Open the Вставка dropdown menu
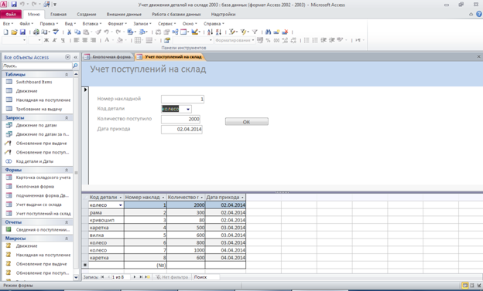This screenshot has height=291, width=483. (x=91, y=23)
